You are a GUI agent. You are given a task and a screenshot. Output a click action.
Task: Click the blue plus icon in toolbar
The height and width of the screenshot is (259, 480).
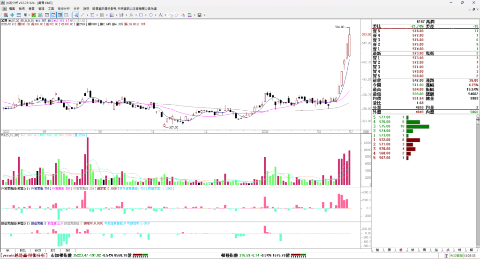tap(12, 15)
